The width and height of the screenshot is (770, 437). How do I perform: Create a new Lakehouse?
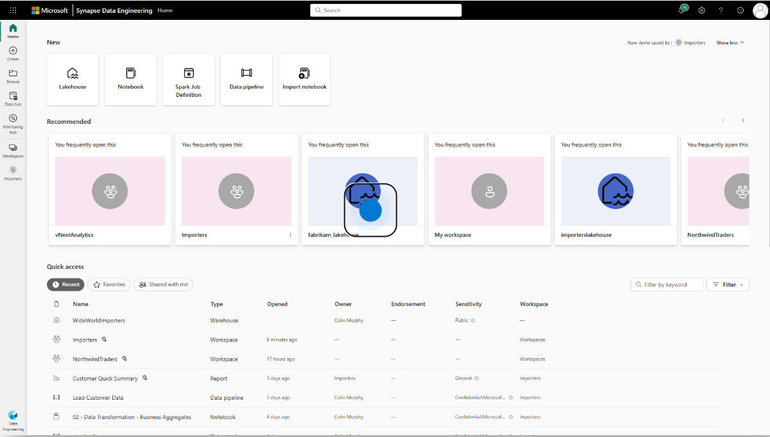tap(72, 79)
